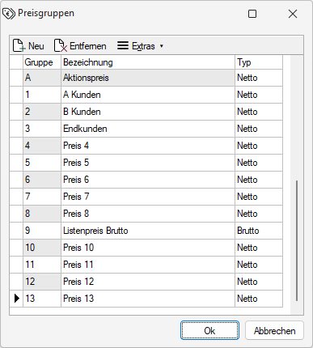This screenshot has width=313, height=348.
Task: Sort by the Gruppe column header
Action: pos(42,62)
